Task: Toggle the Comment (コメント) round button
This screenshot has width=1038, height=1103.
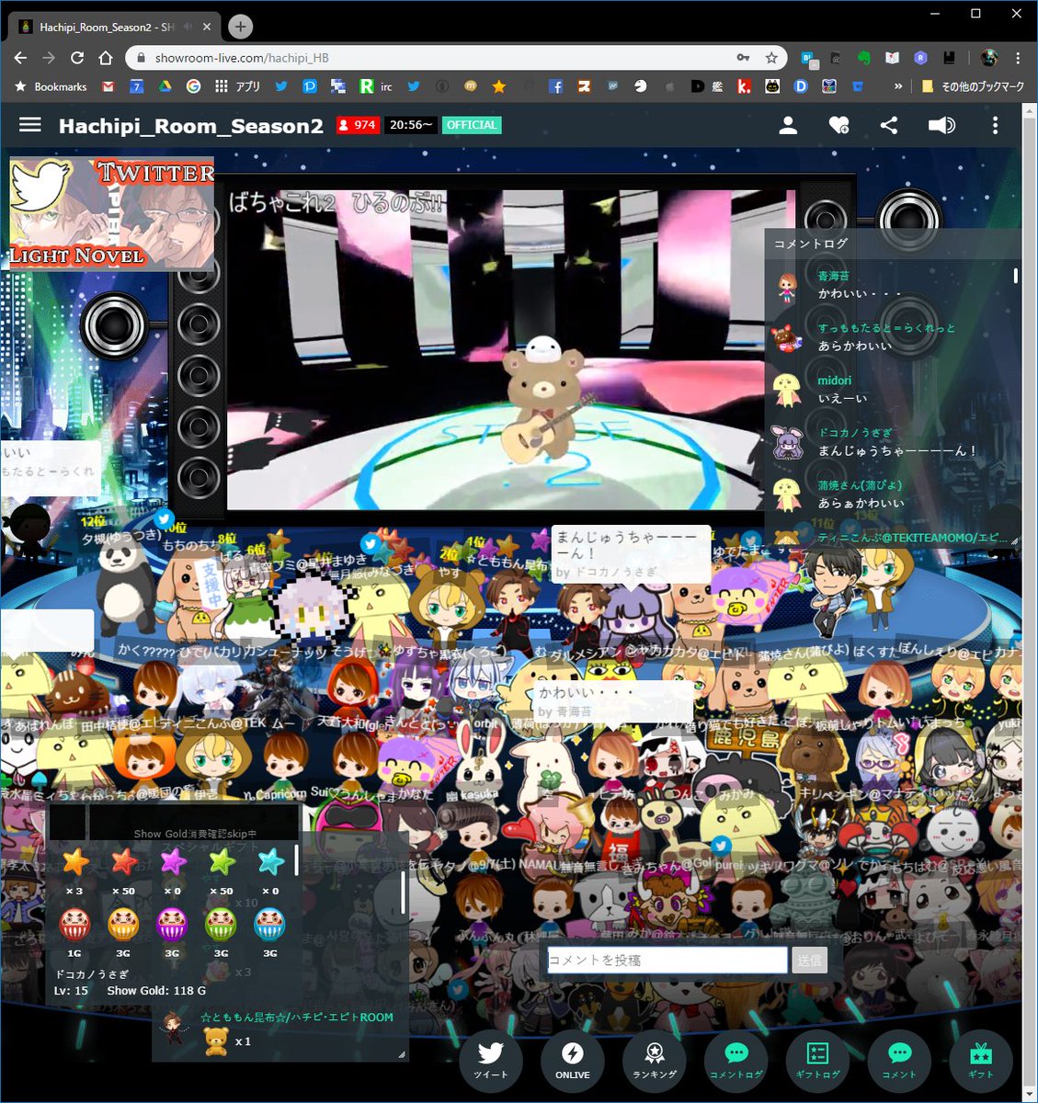Action: [x=899, y=1059]
